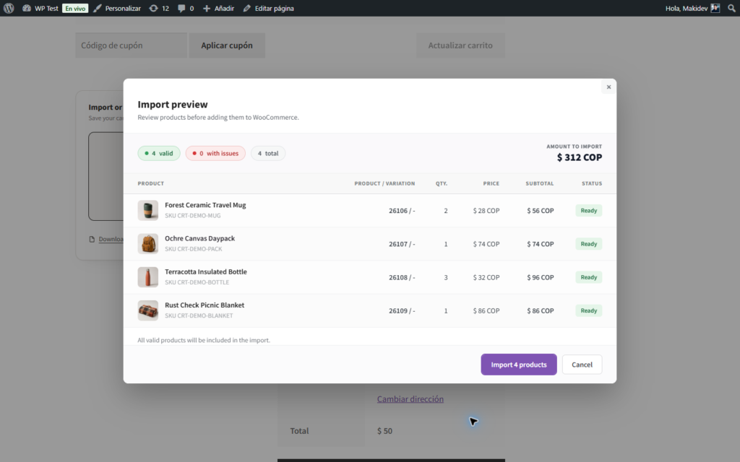Open the Hola, Makidev account menu
The height and width of the screenshot is (462, 740).
click(692, 8)
